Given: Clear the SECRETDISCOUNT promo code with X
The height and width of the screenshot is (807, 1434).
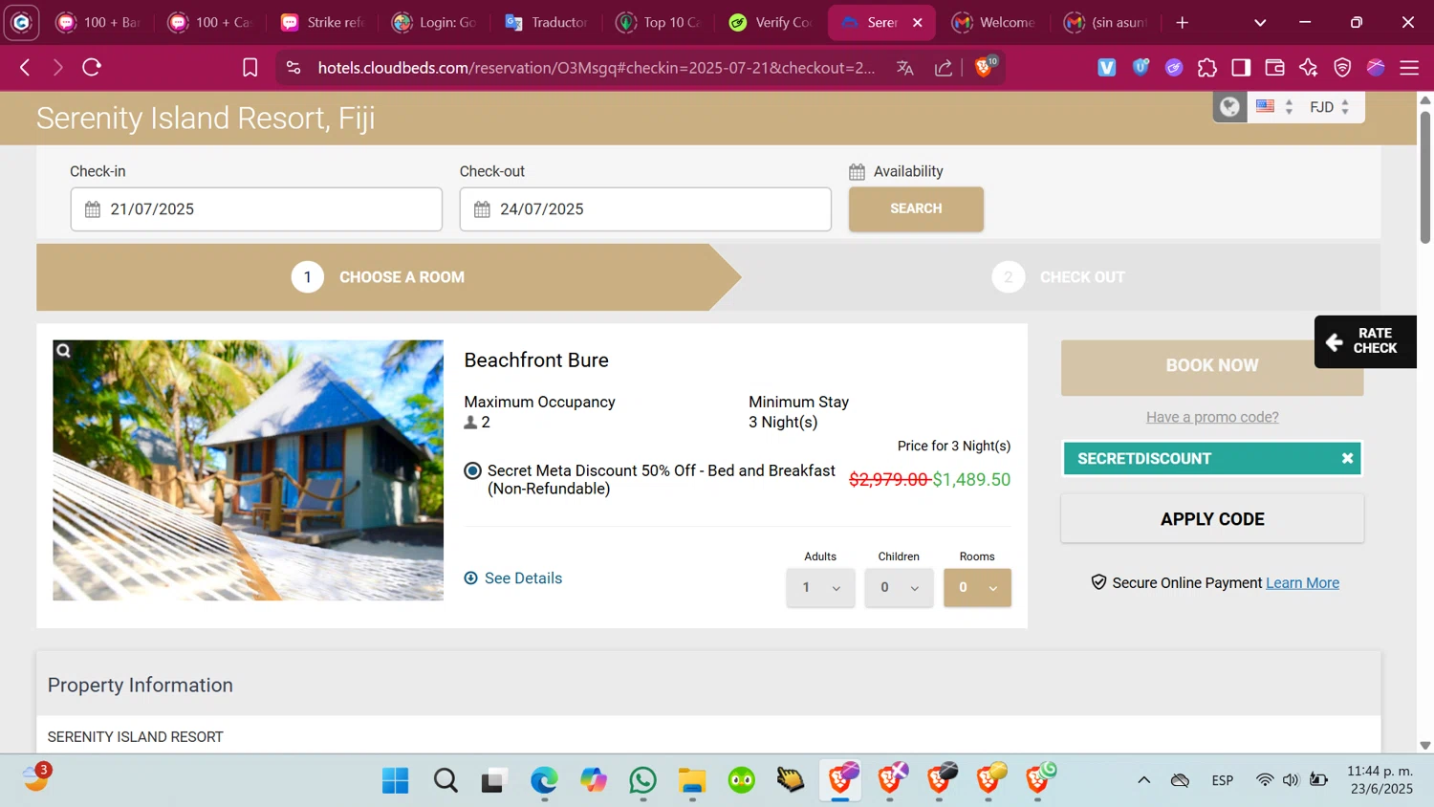Looking at the screenshot, I should (x=1347, y=458).
